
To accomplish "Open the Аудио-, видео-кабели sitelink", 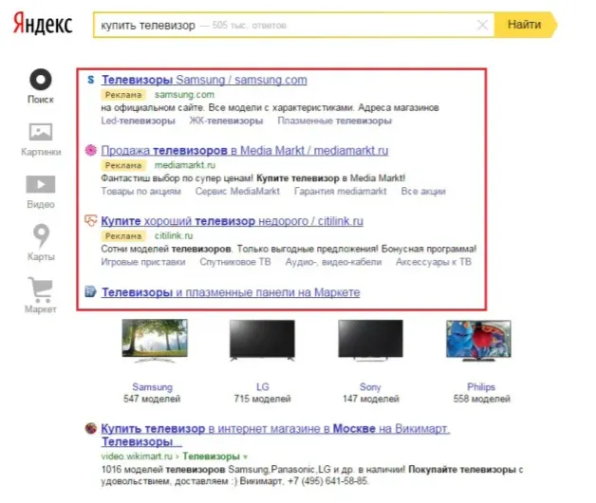I will [x=333, y=262].
